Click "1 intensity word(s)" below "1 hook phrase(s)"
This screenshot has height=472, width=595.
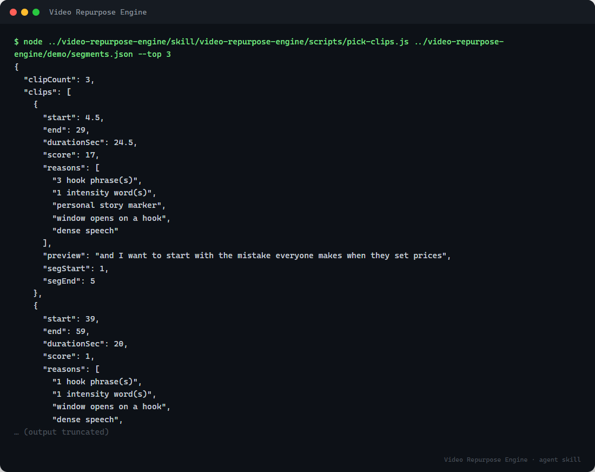click(x=104, y=395)
